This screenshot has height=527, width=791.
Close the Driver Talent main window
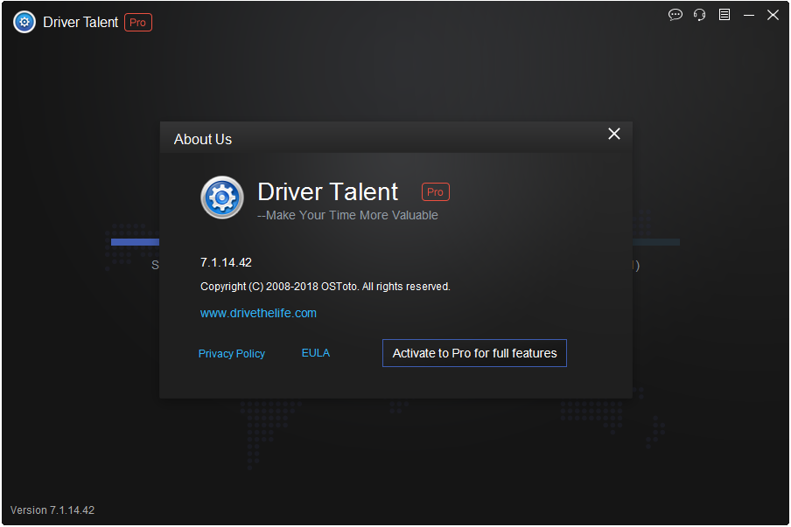tap(773, 15)
